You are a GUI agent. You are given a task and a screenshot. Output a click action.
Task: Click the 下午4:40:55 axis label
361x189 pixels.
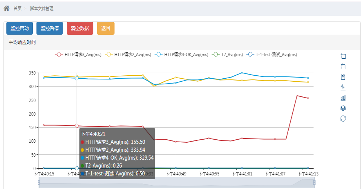[209, 174]
